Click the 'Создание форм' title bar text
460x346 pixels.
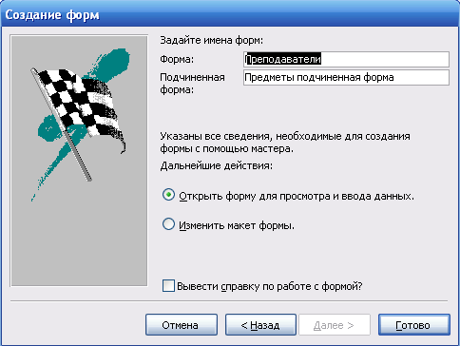tap(52, 14)
